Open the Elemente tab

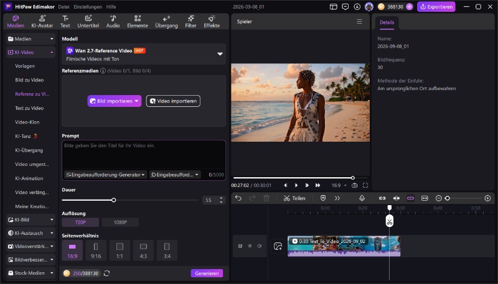tap(138, 22)
